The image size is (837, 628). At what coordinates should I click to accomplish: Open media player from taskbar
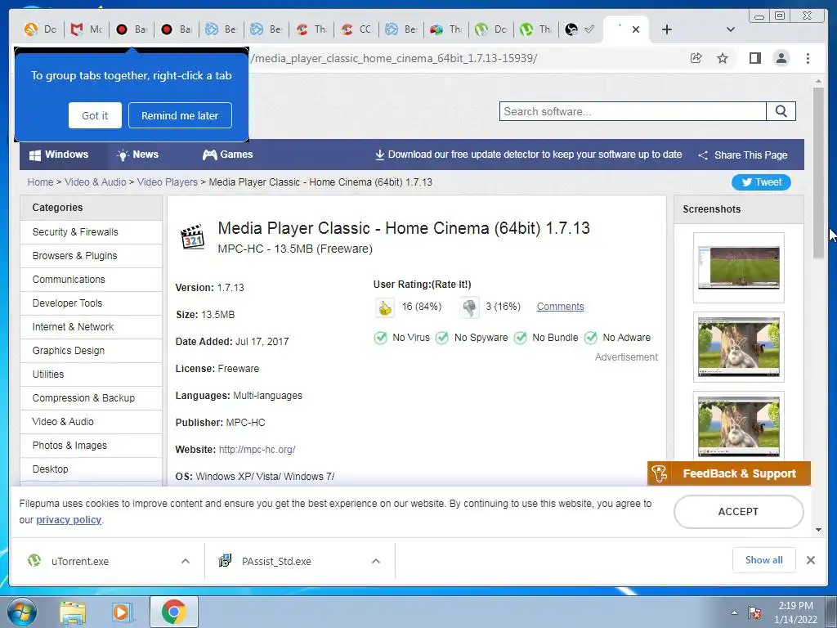[x=123, y=612]
